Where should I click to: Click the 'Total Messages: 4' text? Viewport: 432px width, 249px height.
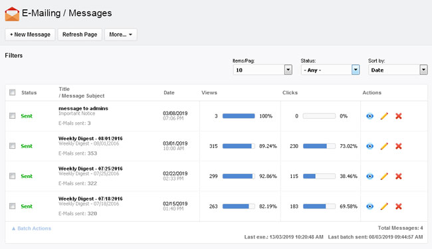[x=400, y=228]
